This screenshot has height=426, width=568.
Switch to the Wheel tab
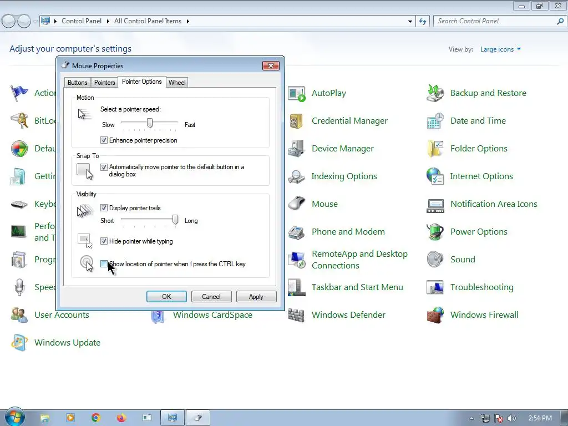[177, 83]
